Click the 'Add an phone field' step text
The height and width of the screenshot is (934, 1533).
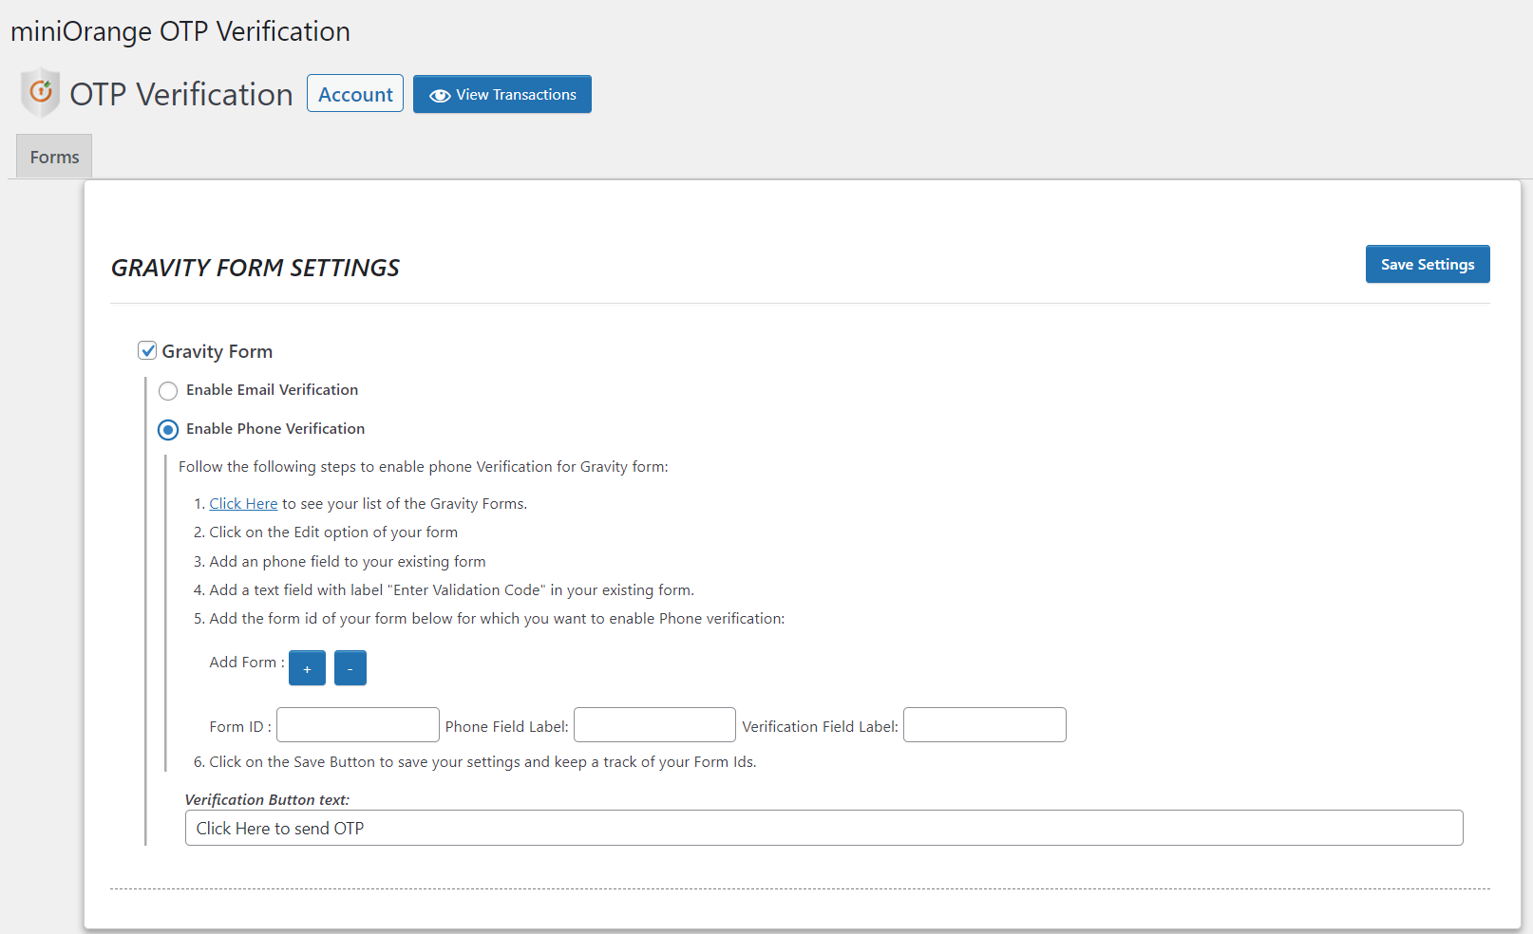[348, 562]
